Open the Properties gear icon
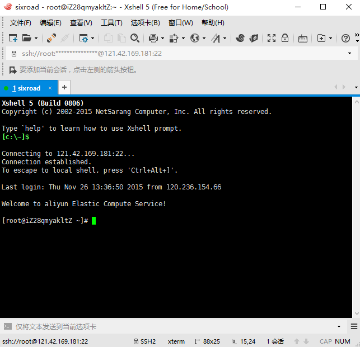This screenshot has width=360, height=347. [x=83, y=38]
